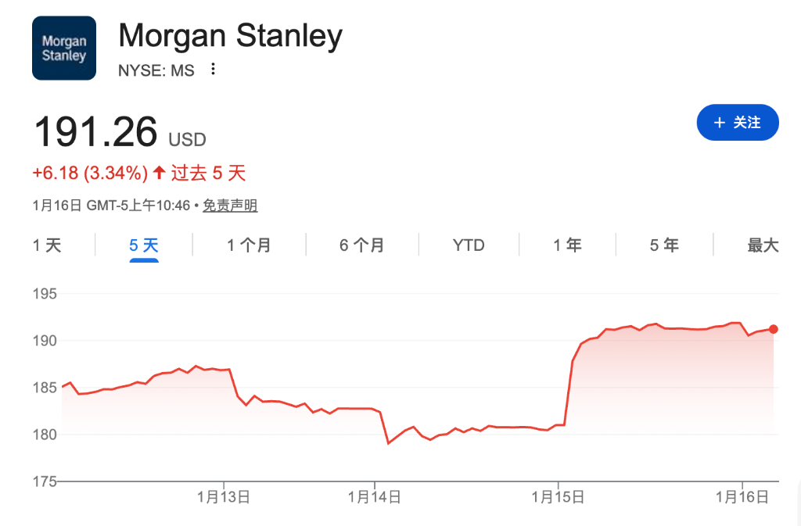Click the red up-arrow change indicator
Viewport: 801px width, 526px height.
click(159, 173)
